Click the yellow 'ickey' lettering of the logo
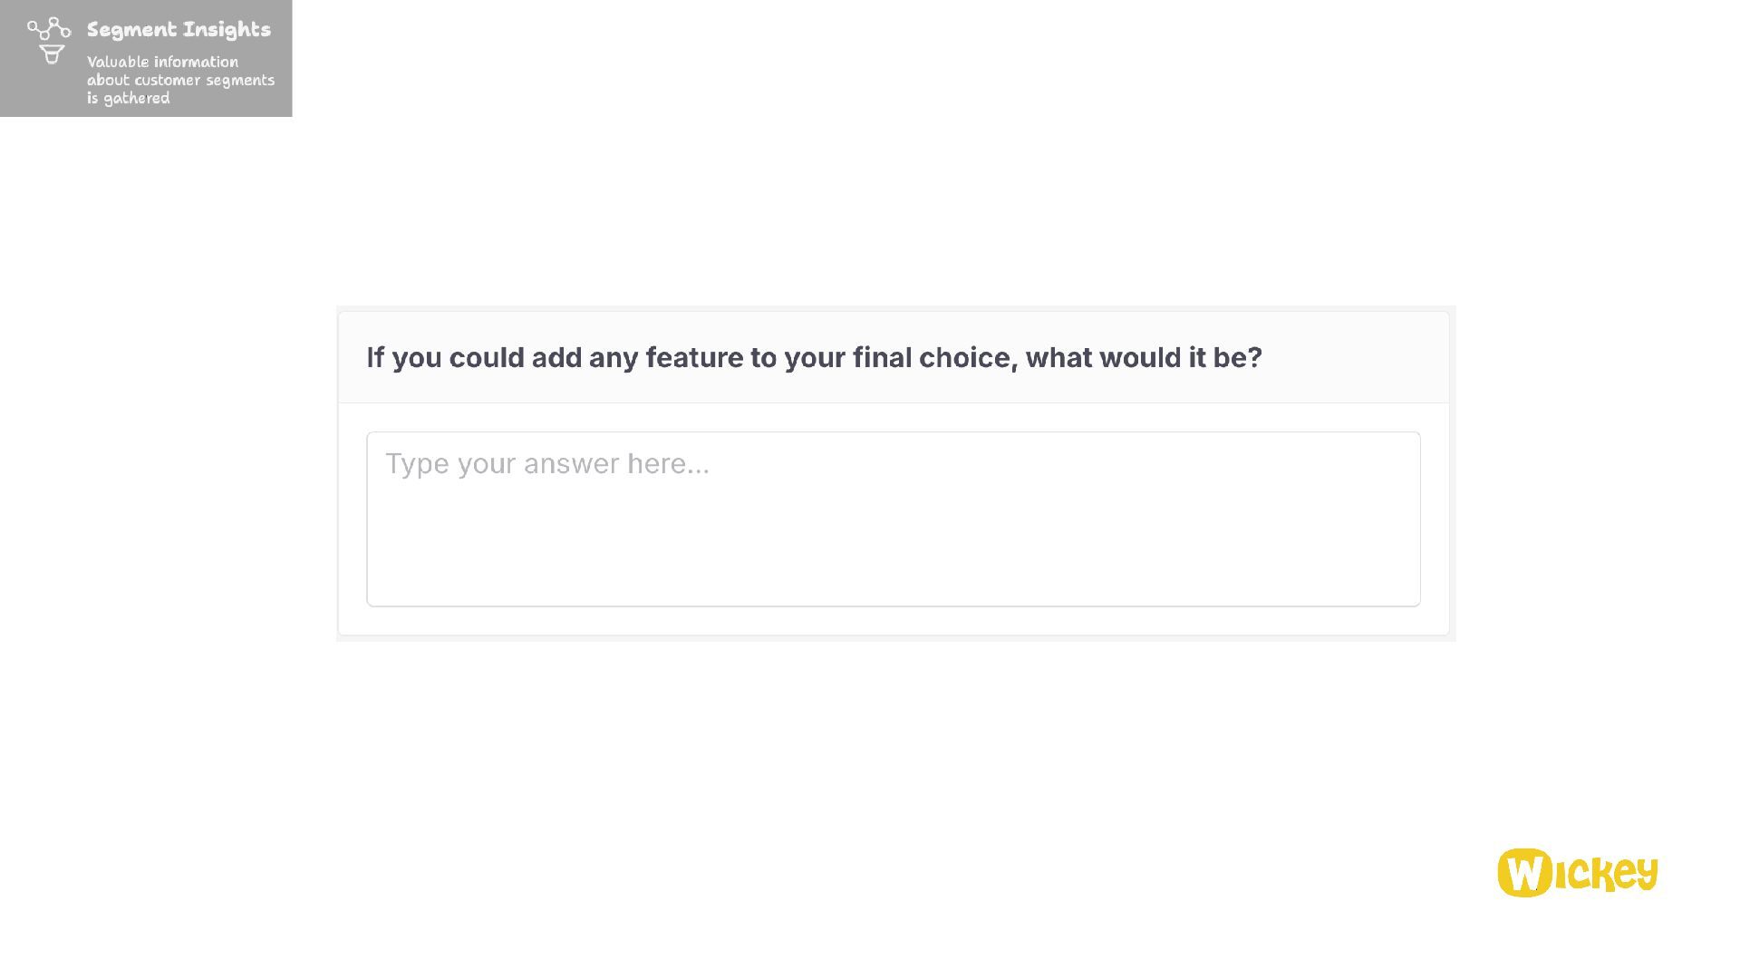 coord(1606,873)
